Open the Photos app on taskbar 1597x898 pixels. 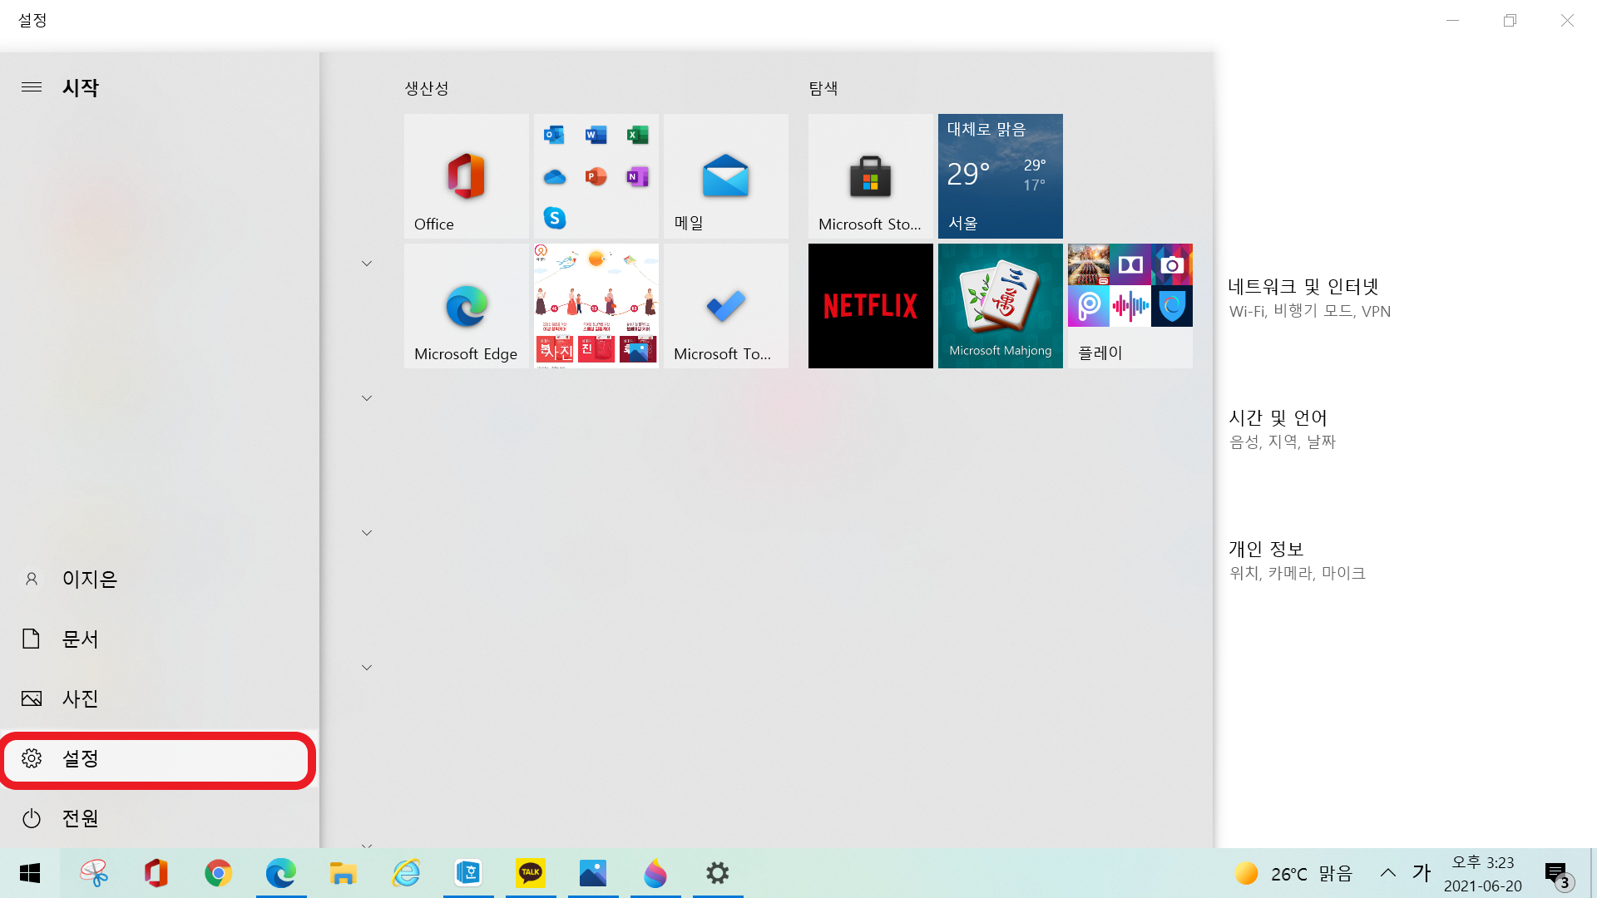pos(593,873)
